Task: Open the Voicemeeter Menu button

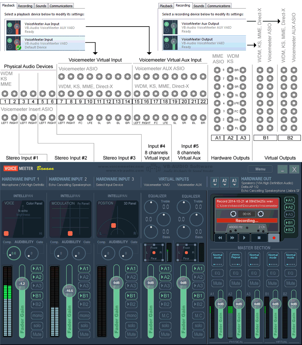Action: pos(260,169)
